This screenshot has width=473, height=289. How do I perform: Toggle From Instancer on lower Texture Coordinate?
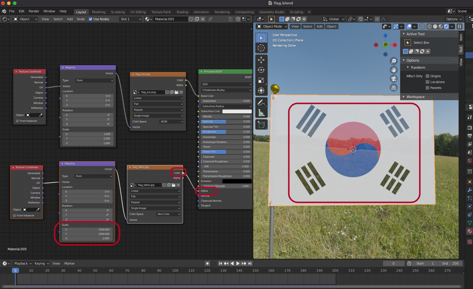(14, 216)
